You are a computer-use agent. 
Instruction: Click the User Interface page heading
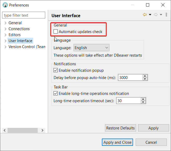(x=66, y=16)
